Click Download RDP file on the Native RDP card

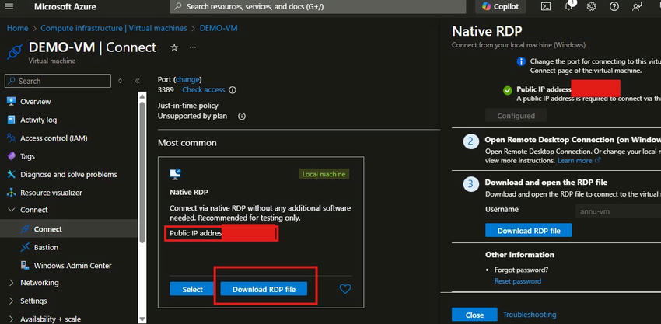(264, 290)
